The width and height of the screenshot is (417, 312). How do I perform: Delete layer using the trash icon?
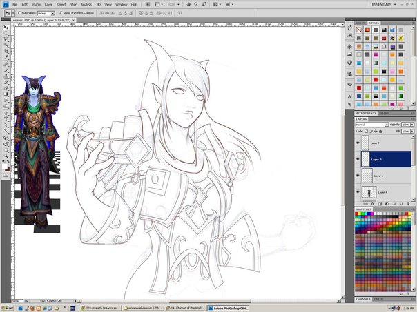[x=408, y=204]
